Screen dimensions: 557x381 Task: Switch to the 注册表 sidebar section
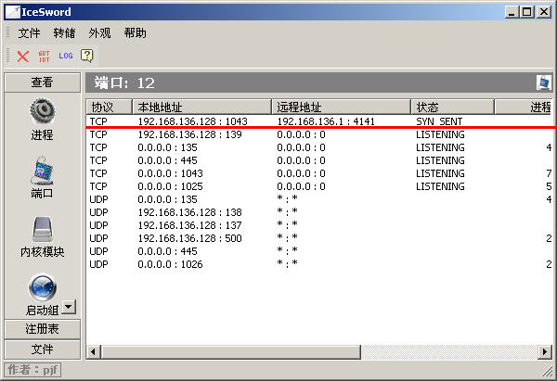coord(43,329)
